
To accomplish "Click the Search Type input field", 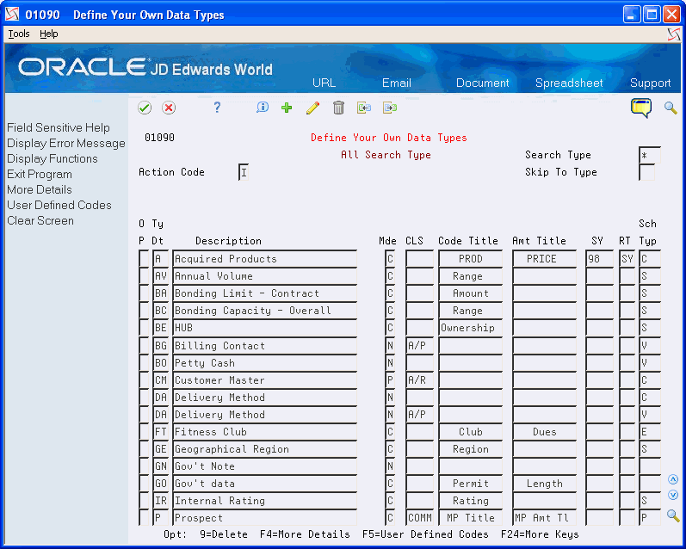I will tap(650, 155).
